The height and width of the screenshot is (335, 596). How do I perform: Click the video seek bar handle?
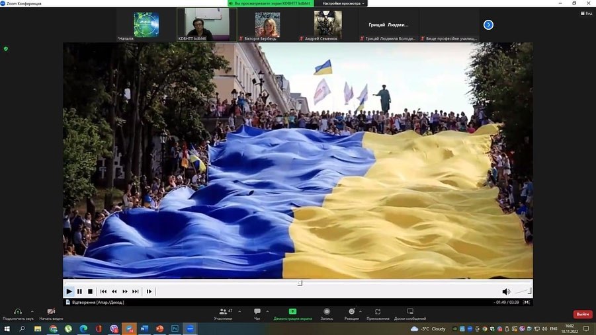click(x=300, y=283)
